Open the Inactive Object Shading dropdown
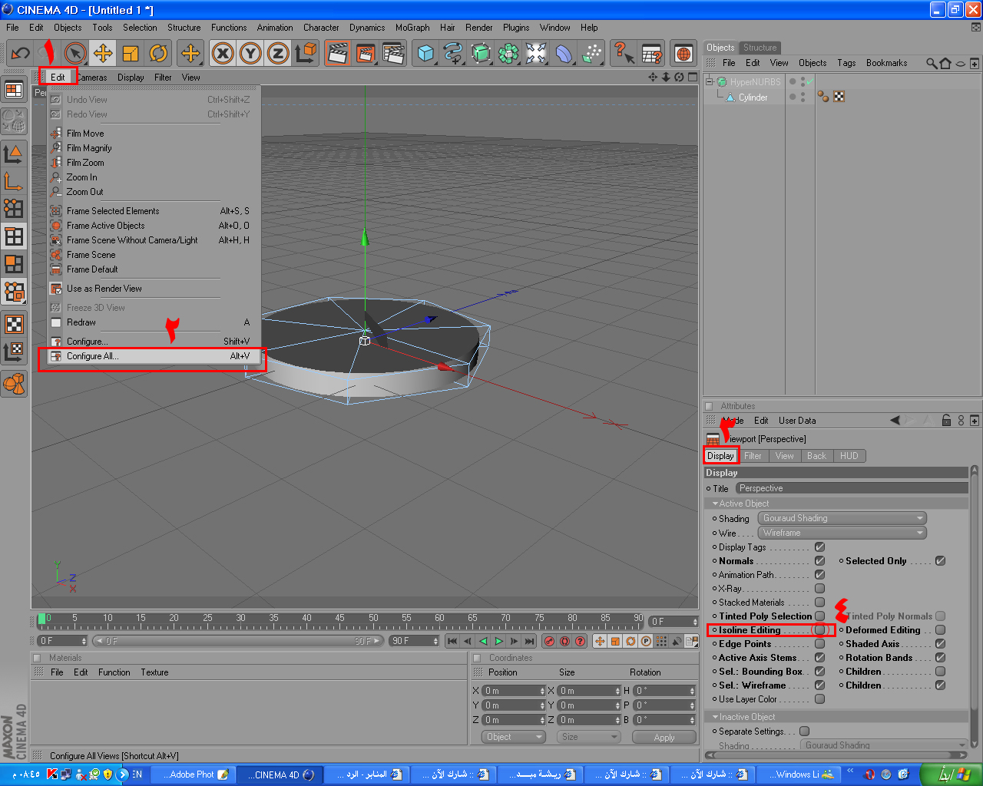This screenshot has width=983, height=786. (x=884, y=745)
